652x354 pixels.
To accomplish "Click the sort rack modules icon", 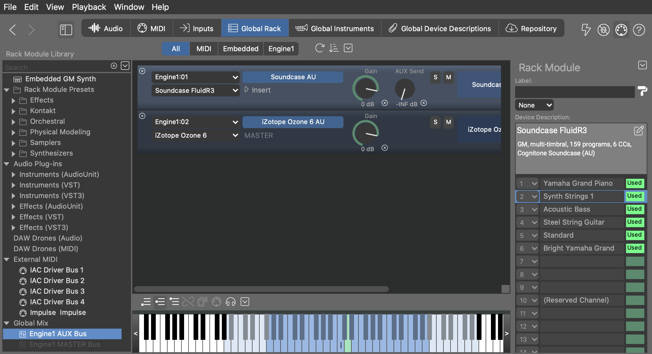I will (334, 48).
